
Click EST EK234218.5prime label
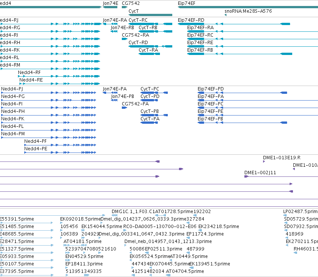click(x=219, y=227)
